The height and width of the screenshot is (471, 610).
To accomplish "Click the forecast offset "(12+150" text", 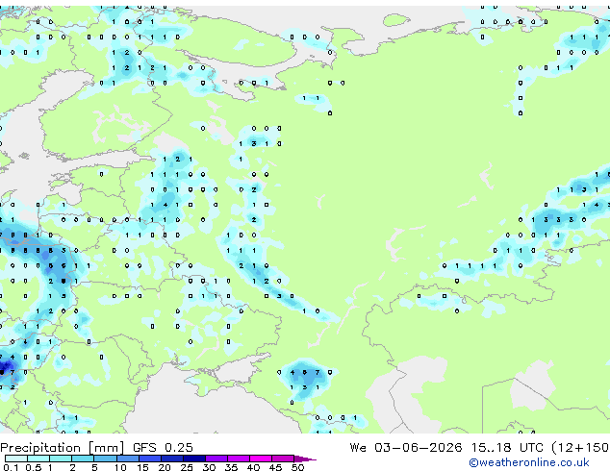I will pyautogui.click(x=580, y=448).
